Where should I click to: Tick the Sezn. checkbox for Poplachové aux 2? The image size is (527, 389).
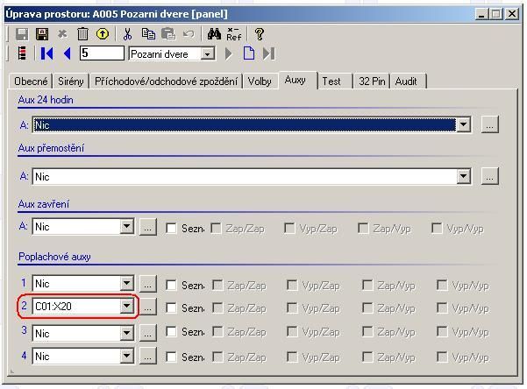172,308
